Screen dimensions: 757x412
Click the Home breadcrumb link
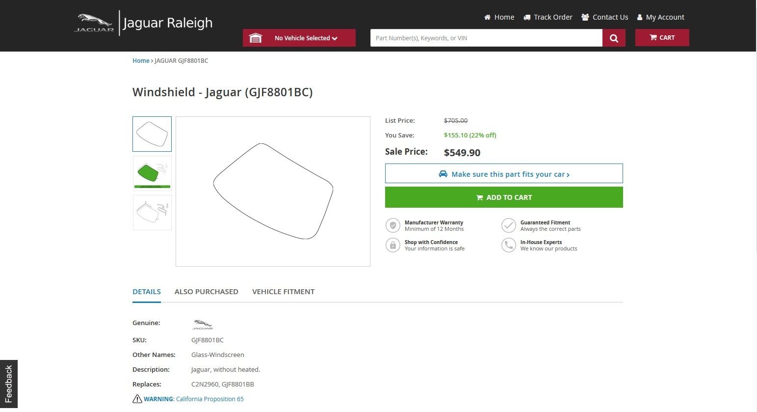[141, 61]
